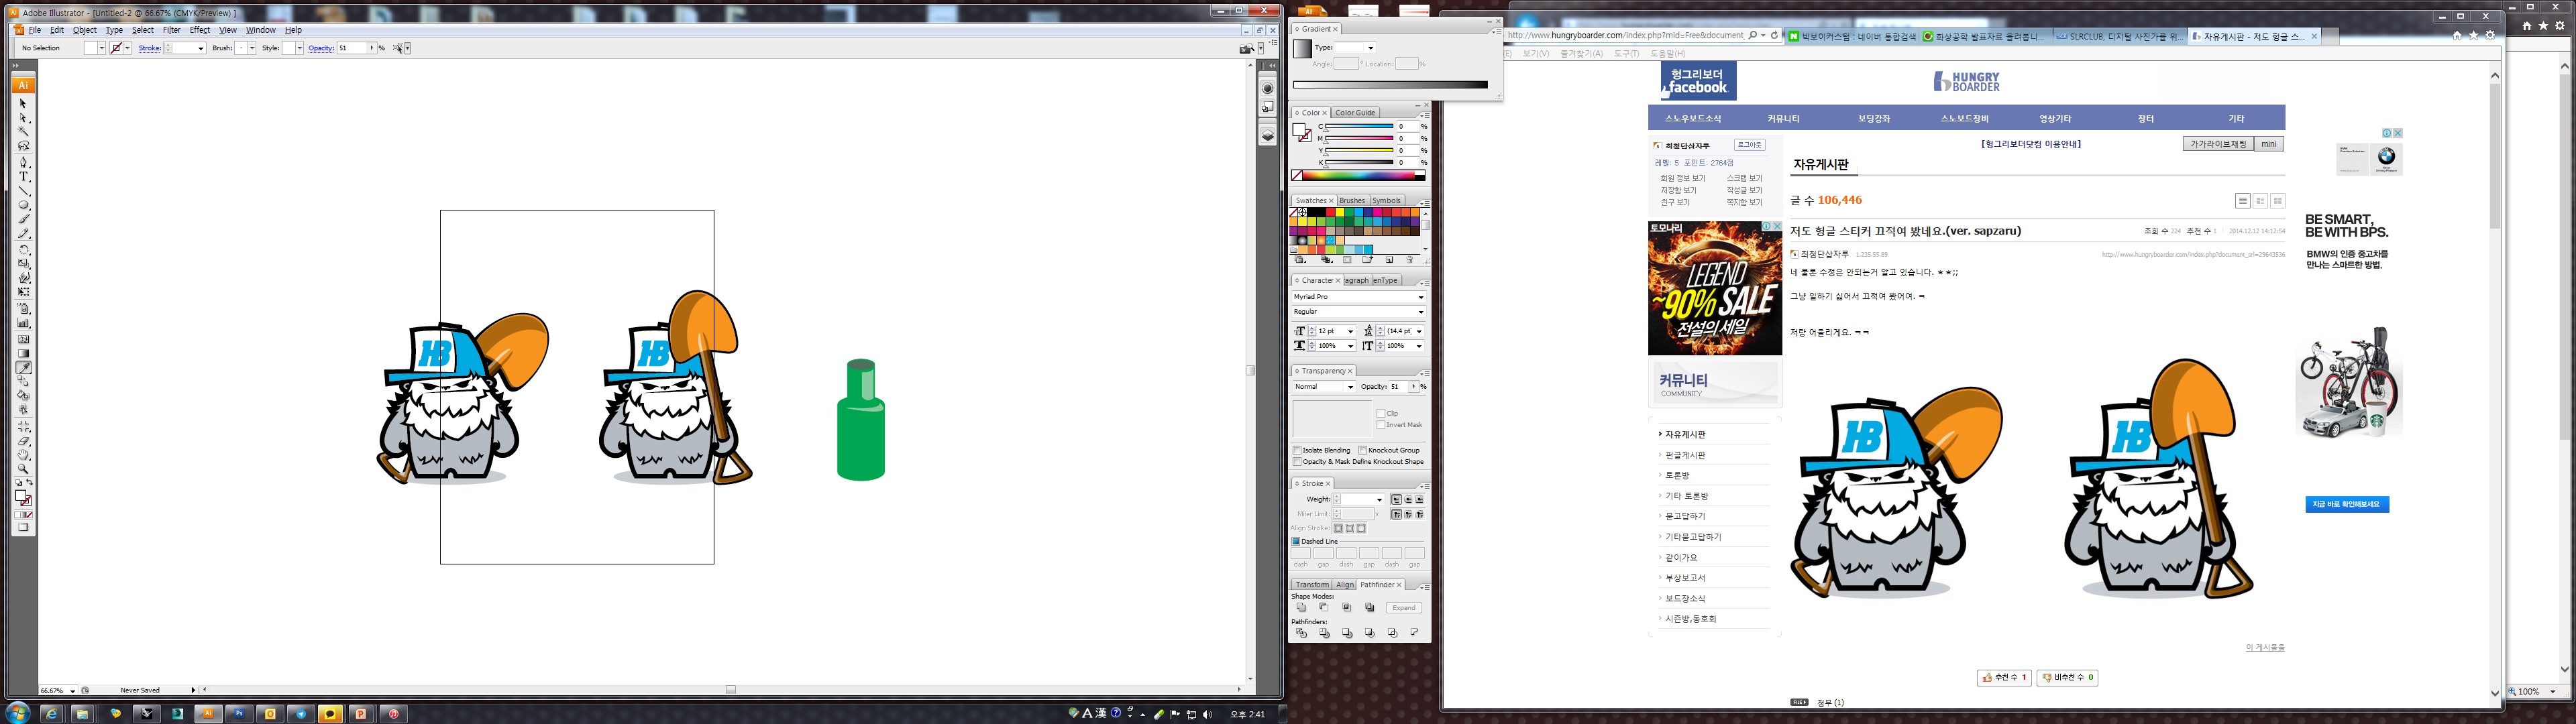Open the Brush dropdown in control bar
The height and width of the screenshot is (724, 2576).
pyautogui.click(x=252, y=48)
